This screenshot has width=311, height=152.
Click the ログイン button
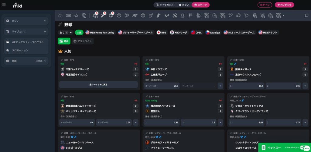[x=265, y=5]
